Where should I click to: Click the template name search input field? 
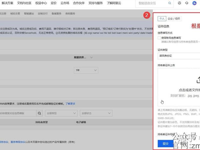(x=18, y=113)
